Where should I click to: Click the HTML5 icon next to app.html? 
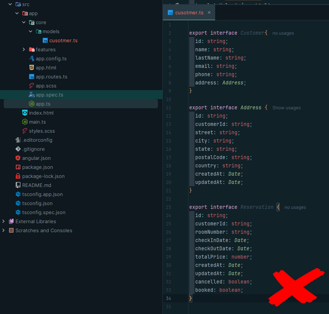(32, 67)
